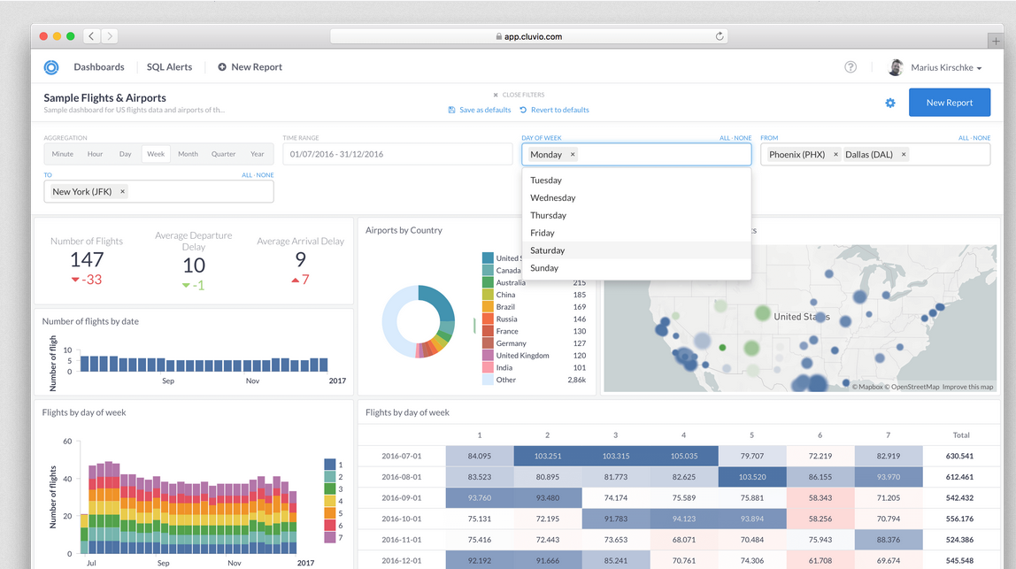Open the Dashboards menu
This screenshot has height=569, width=1016.
click(99, 67)
